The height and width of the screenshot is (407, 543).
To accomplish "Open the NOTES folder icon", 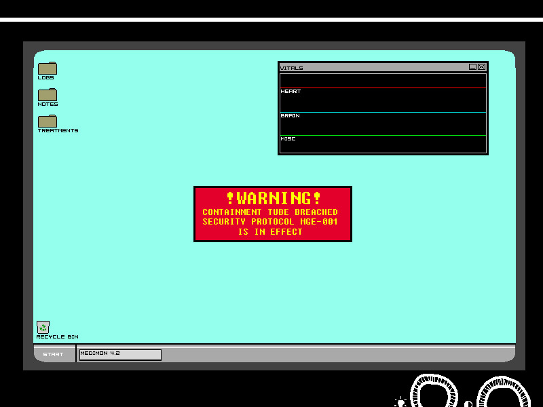I will pos(47,95).
